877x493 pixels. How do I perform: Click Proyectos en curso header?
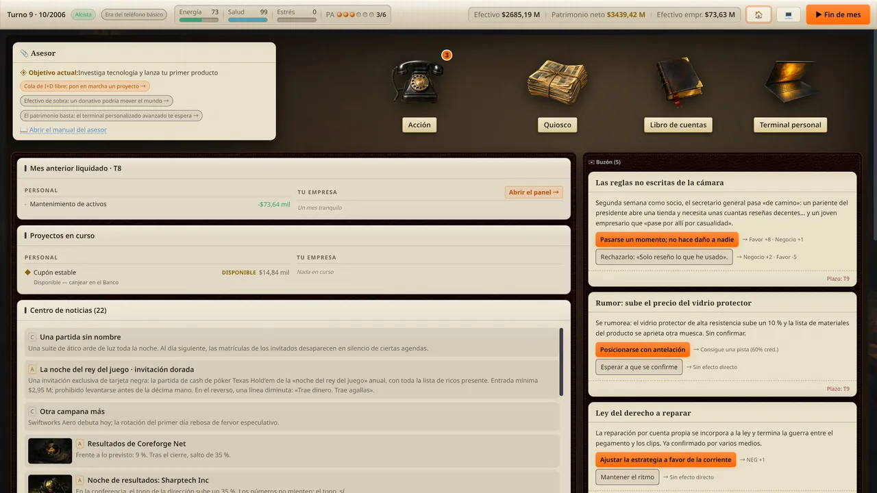click(x=62, y=236)
